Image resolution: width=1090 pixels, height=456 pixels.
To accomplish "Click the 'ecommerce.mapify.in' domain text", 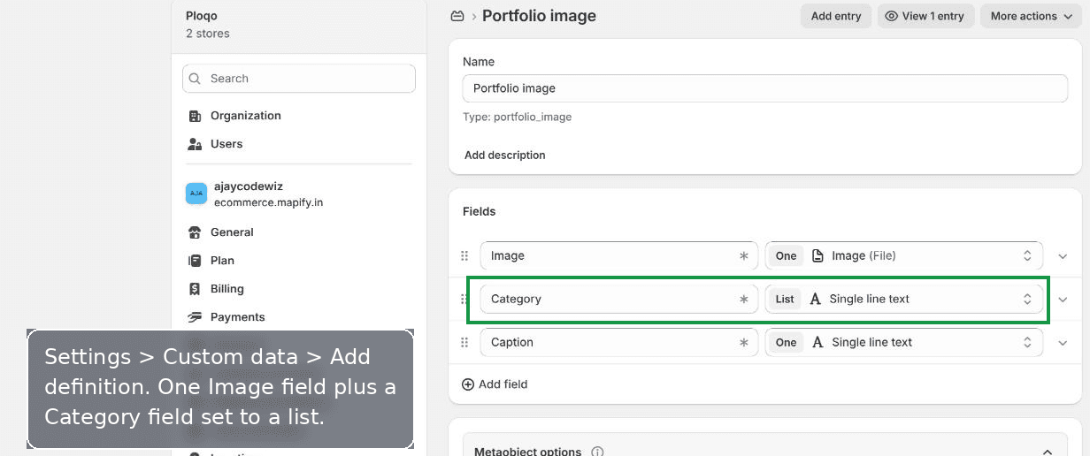I will tap(268, 202).
